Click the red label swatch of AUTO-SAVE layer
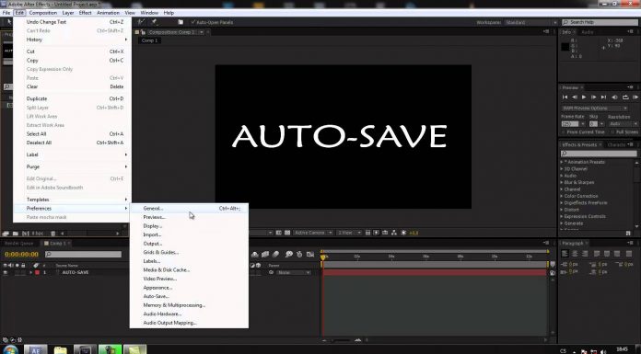Screen dimensions: 641x354 [37, 272]
